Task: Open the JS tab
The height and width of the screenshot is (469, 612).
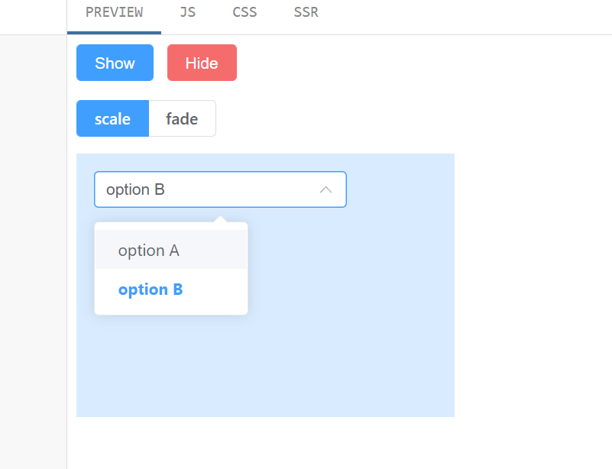Action: point(187,12)
